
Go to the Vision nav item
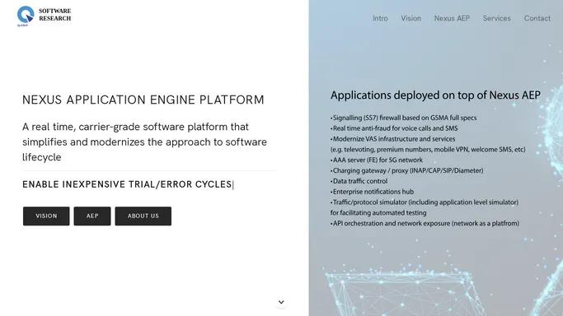pos(411,18)
